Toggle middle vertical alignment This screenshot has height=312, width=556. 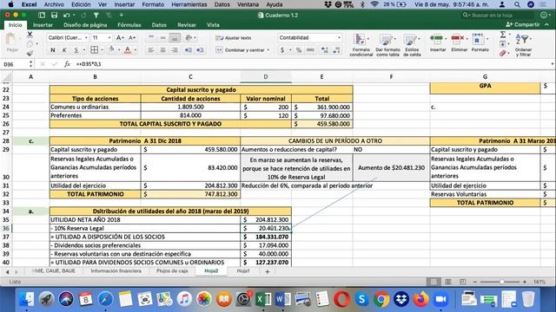coord(162,37)
